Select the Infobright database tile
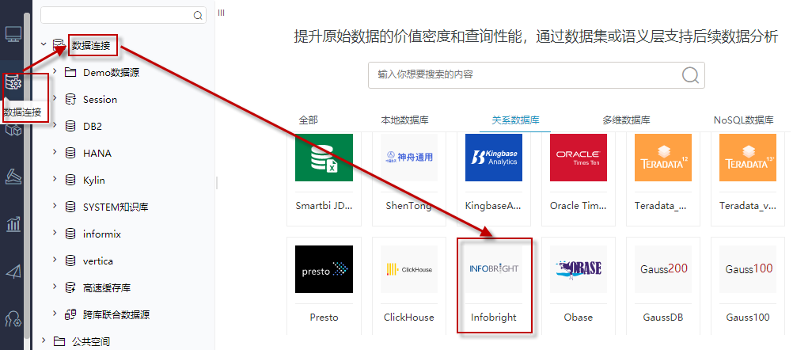The image size is (793, 350). (x=494, y=285)
